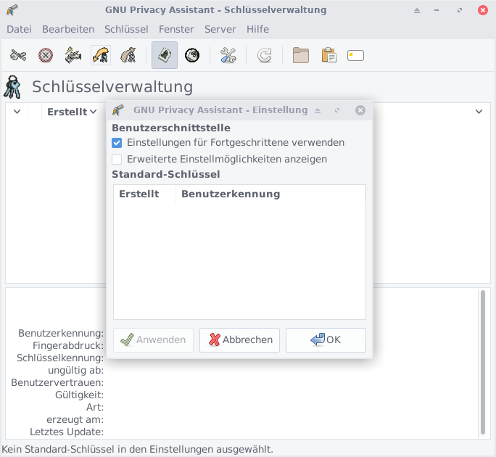Open the file manager folder icon

[x=301, y=55]
